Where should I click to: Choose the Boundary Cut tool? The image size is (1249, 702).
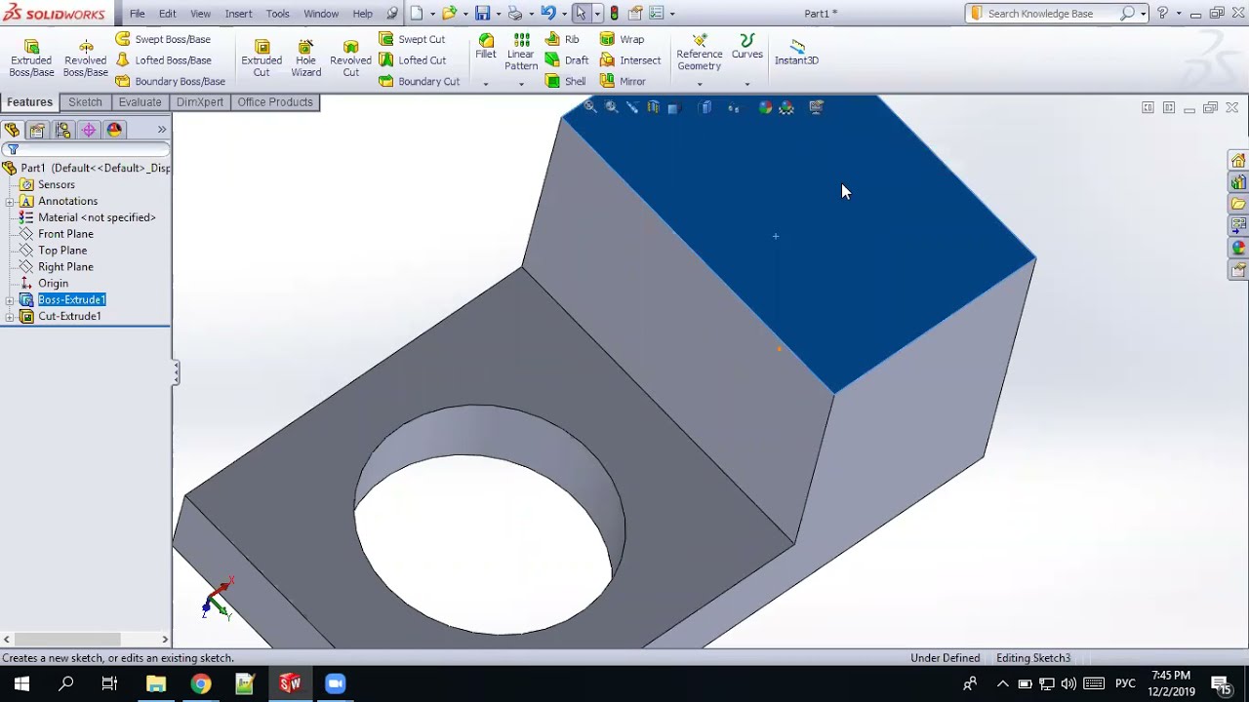(x=419, y=81)
